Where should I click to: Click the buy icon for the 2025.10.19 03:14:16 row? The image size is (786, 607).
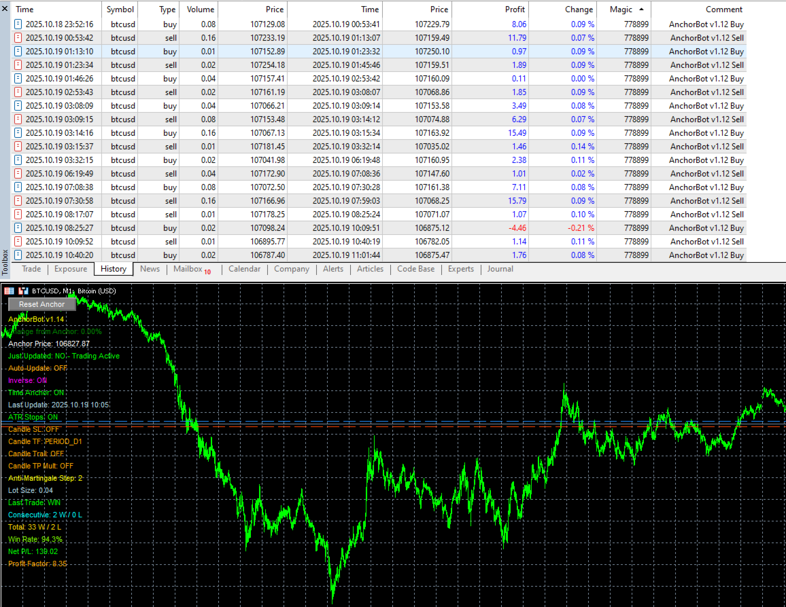coord(18,132)
